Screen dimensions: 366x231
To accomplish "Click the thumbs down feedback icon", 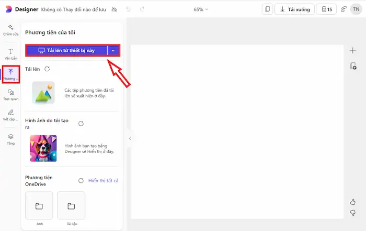I will tap(352, 213).
